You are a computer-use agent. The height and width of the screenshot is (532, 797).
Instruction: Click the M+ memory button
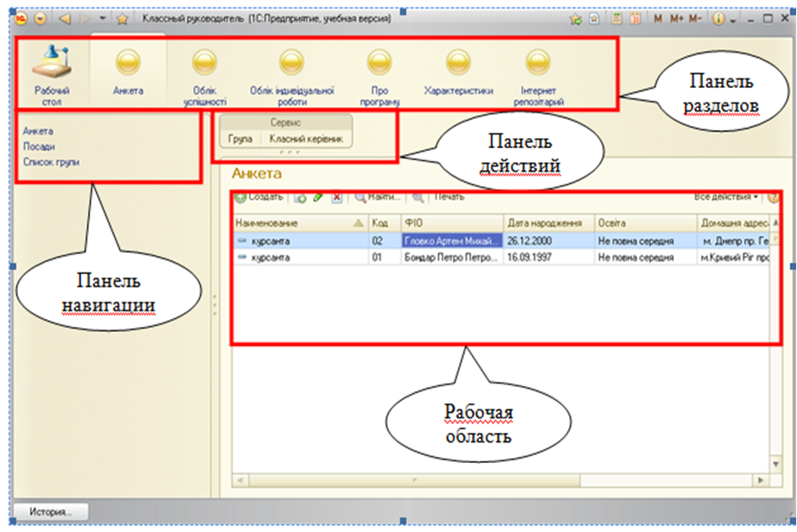pyautogui.click(x=676, y=19)
